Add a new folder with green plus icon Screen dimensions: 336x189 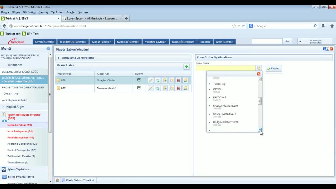click(x=186, y=67)
